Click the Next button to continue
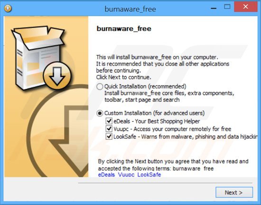The height and width of the screenshot is (205, 261). (234, 192)
